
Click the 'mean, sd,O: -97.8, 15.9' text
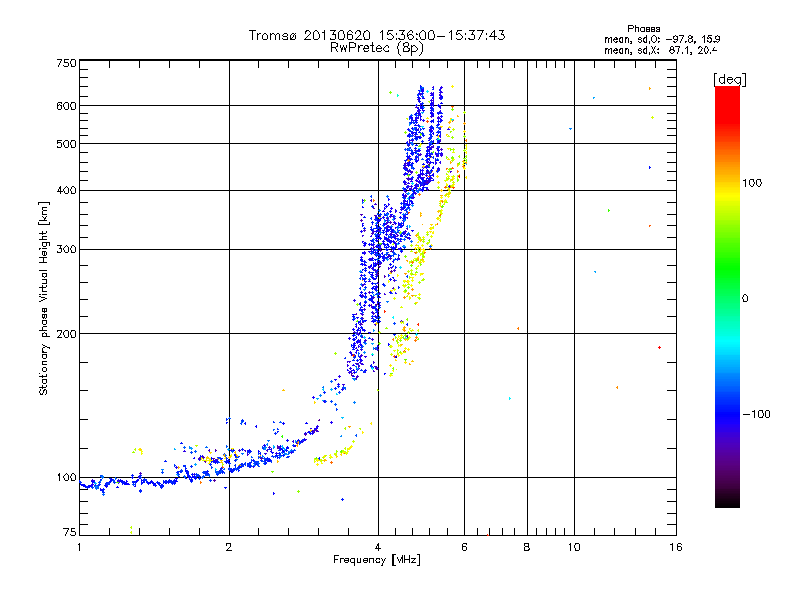pyautogui.click(x=662, y=39)
